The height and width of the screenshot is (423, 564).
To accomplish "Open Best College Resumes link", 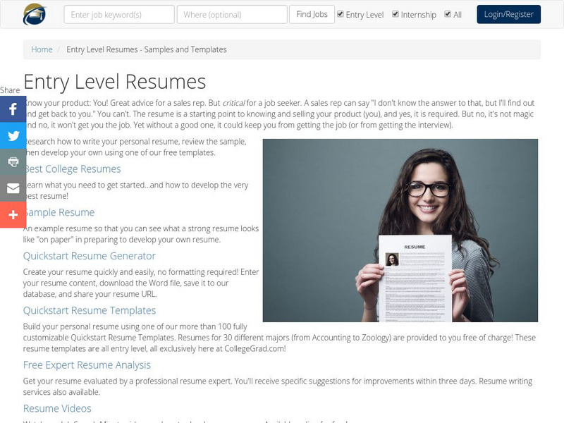I will (x=73, y=168).
